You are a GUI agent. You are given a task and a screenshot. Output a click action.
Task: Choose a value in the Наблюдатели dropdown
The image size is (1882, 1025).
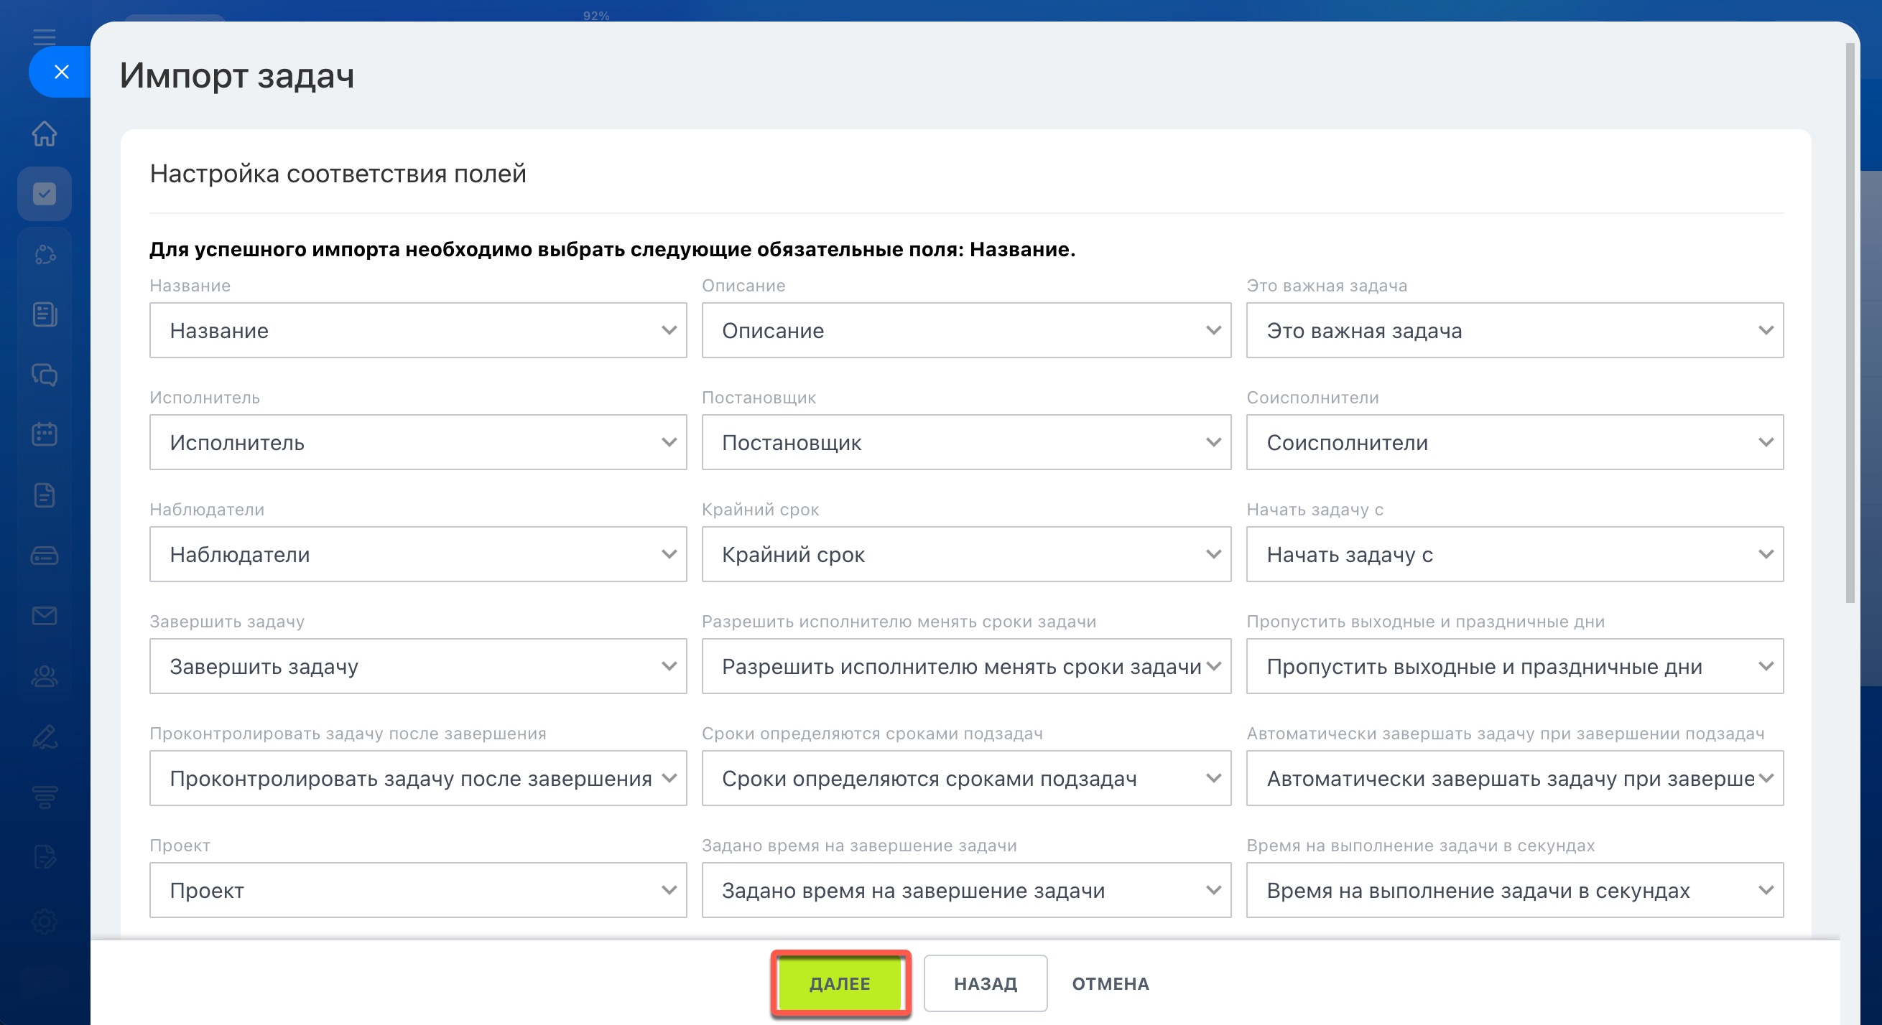(418, 554)
